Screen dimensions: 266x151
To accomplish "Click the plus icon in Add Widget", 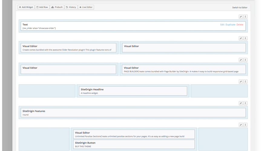I will click(20, 7).
